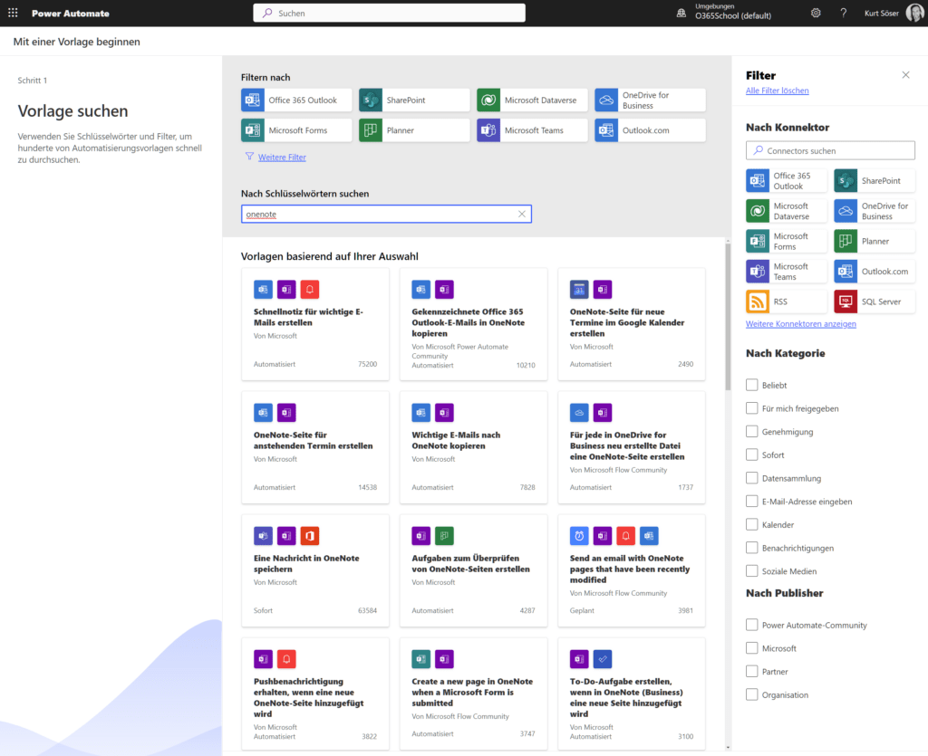Enable the Beliebt category checkbox
The height and width of the screenshot is (756, 928).
751,385
